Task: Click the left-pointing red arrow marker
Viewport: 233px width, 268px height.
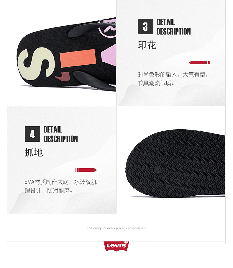Action: (x=199, y=63)
